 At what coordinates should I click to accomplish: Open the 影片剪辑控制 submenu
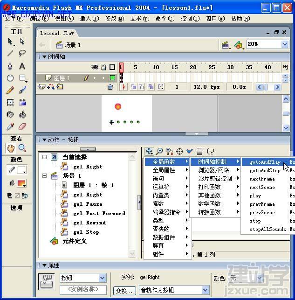(x=215, y=179)
